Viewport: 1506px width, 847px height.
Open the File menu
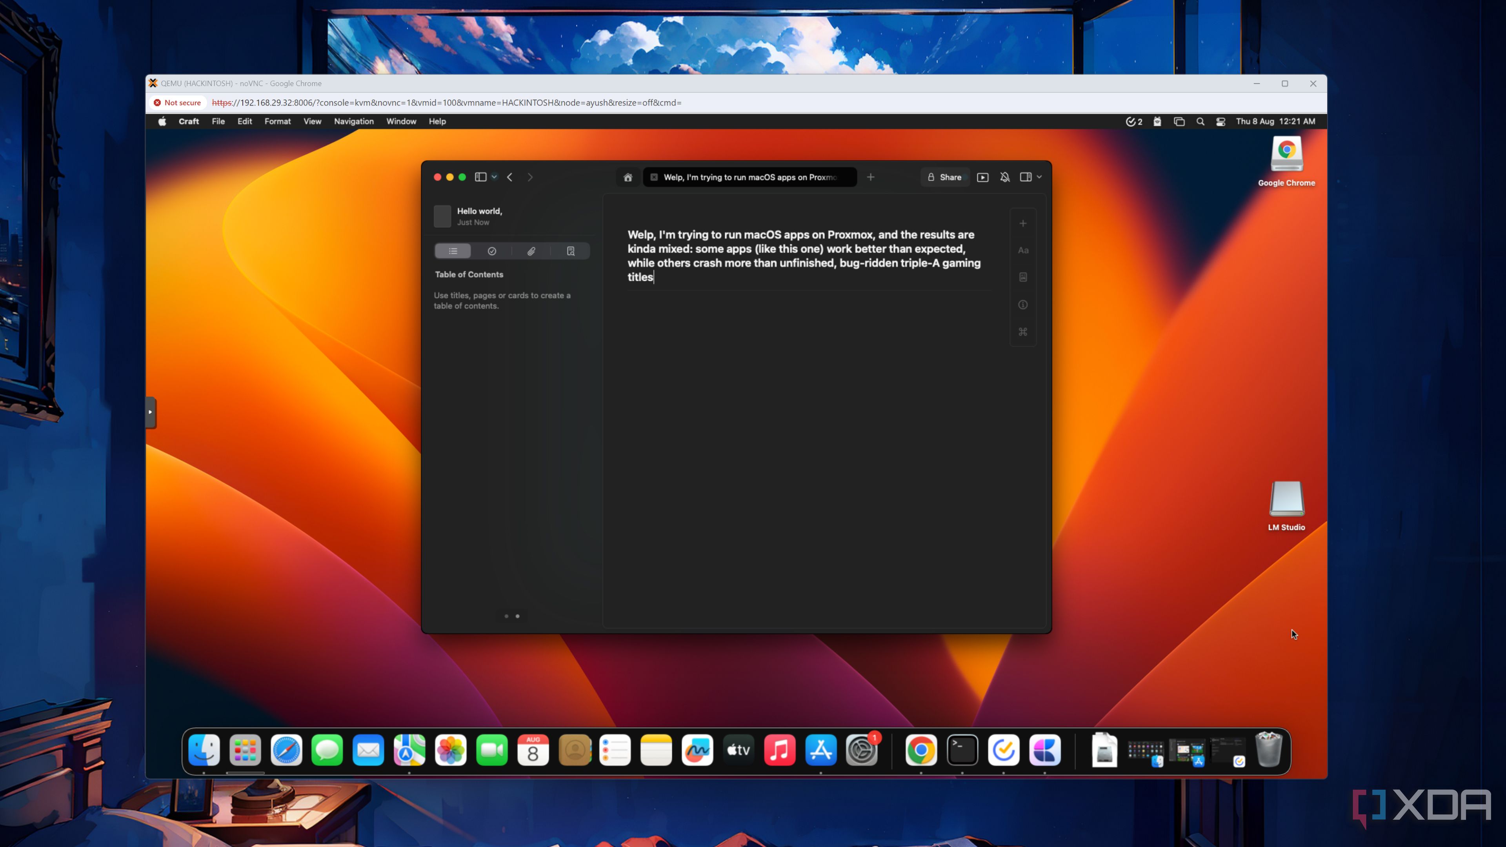pos(218,122)
